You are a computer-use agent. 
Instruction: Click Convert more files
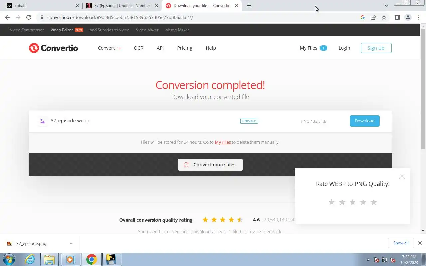210,165
